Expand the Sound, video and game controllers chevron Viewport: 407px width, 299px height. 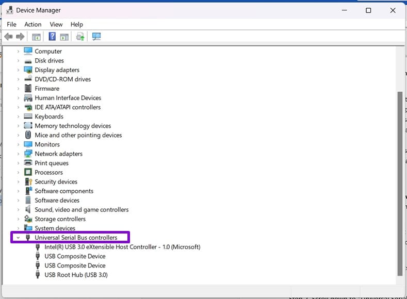(x=18, y=210)
